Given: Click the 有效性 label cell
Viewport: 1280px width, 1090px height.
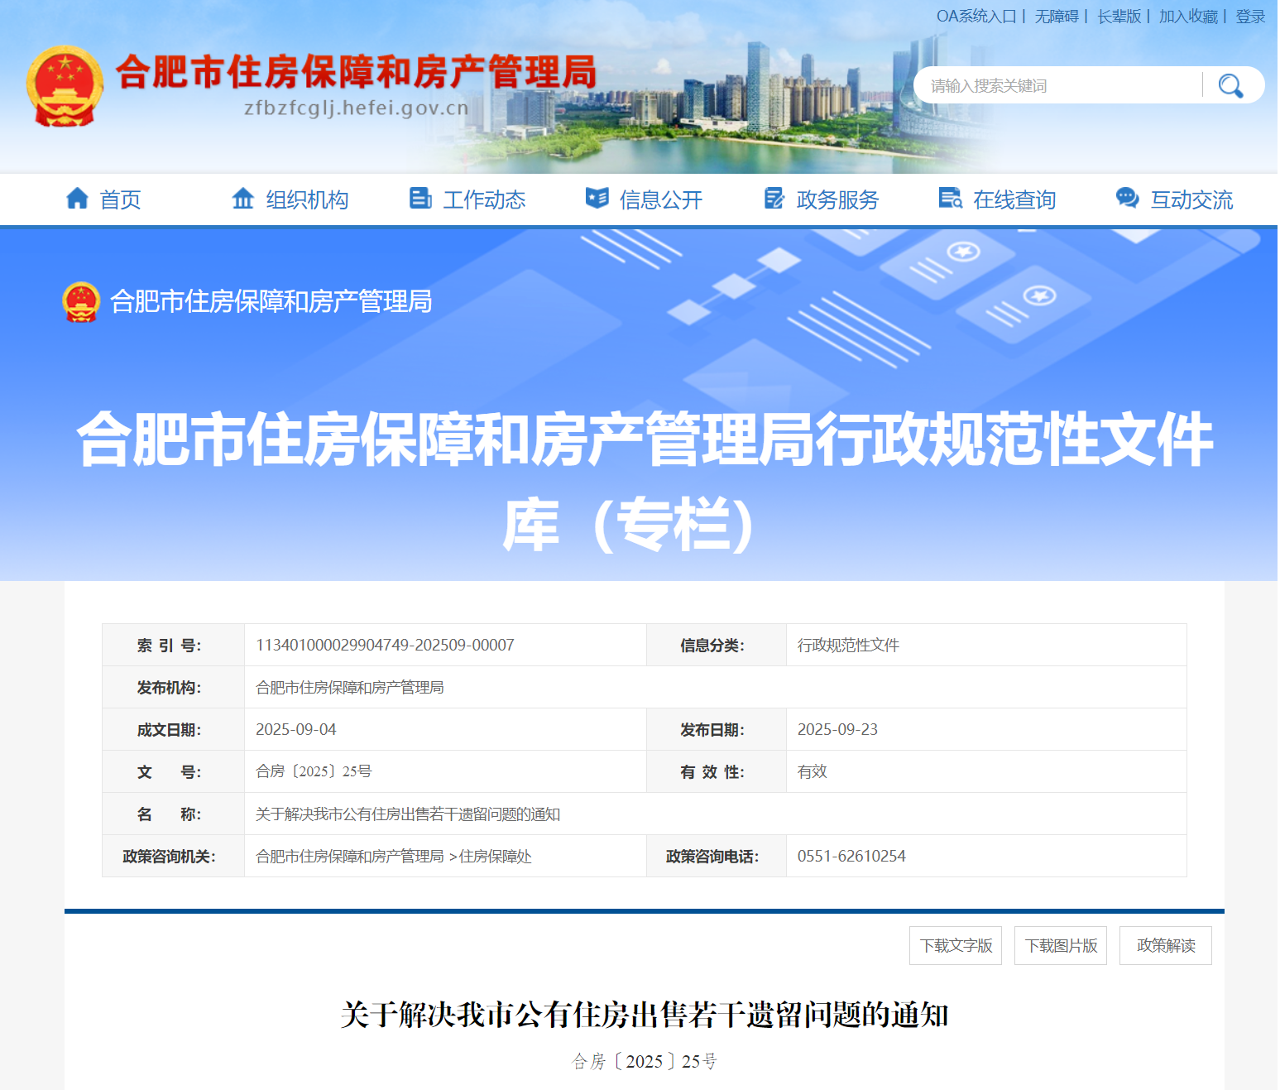Looking at the screenshot, I should pyautogui.click(x=717, y=771).
